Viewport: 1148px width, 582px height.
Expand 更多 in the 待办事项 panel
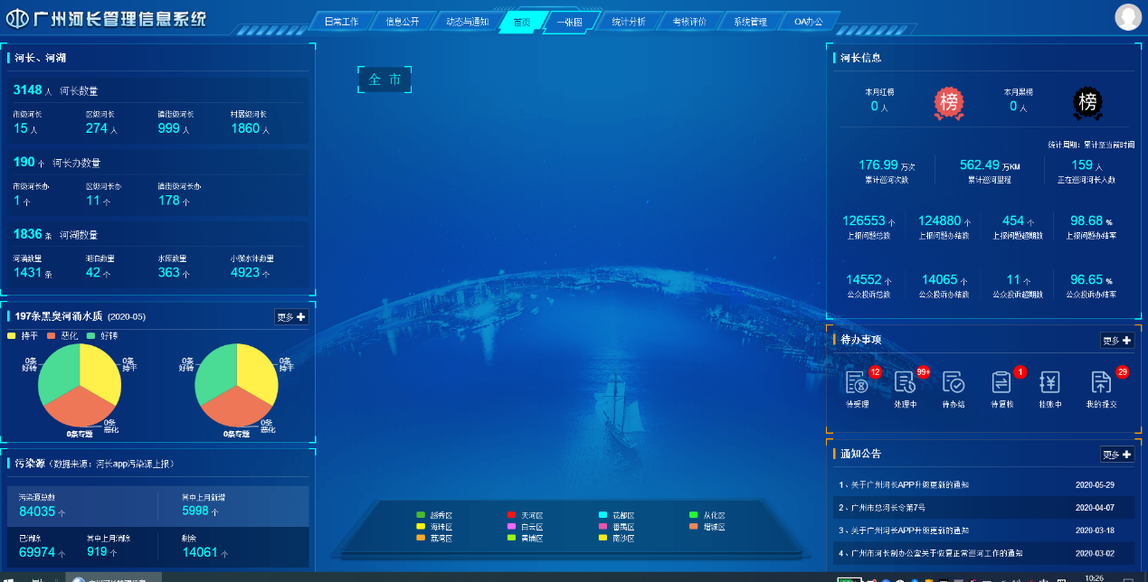(1117, 341)
